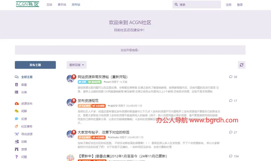Click the excerpt text of 大家发布帖子 post
271x161 pixels.
pyautogui.click(x=149, y=145)
